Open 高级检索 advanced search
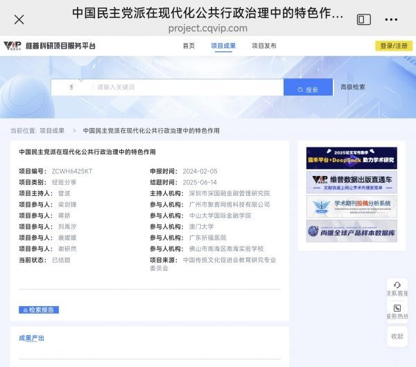 353,87
